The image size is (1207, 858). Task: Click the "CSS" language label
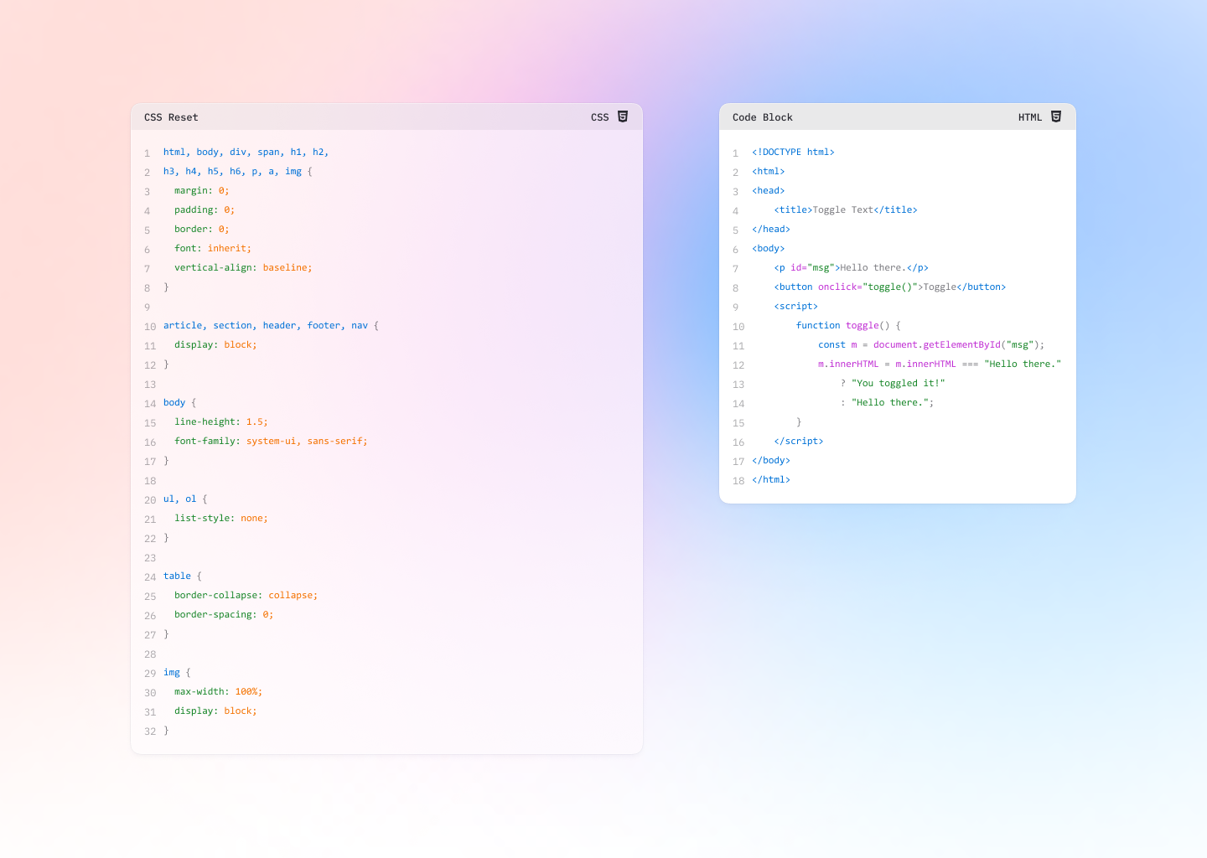click(600, 117)
